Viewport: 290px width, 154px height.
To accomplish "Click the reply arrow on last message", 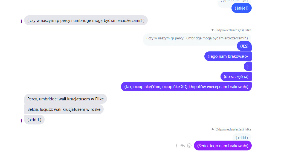I will [182, 146].
